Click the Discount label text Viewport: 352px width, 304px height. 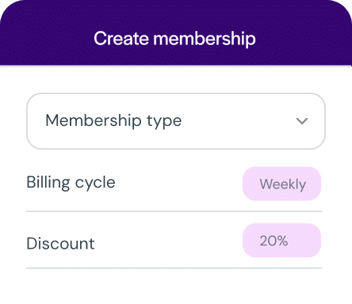tap(60, 243)
